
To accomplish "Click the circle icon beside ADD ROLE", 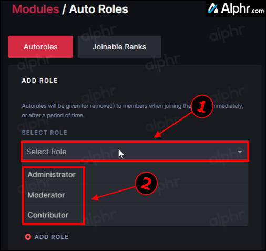I will [x=28, y=237].
